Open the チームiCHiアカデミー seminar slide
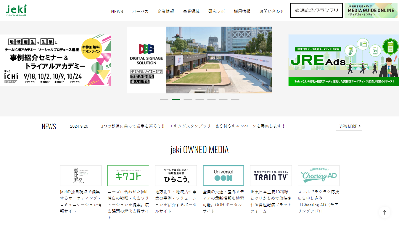 [55, 60]
